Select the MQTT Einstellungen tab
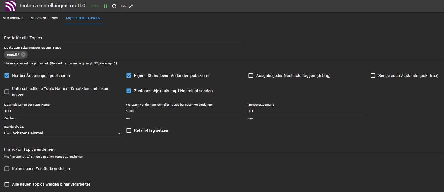The height and width of the screenshot is (192, 444). coord(83,18)
